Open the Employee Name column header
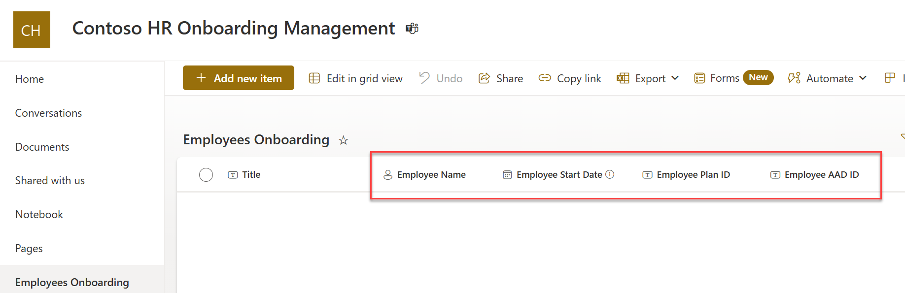Screen dimensions: 905x293 tap(431, 175)
